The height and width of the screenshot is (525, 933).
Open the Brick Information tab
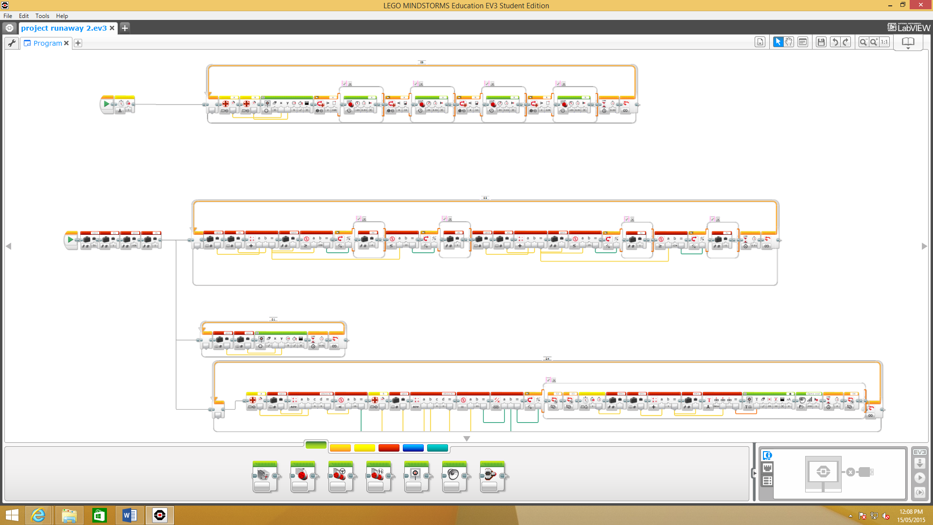point(767,455)
